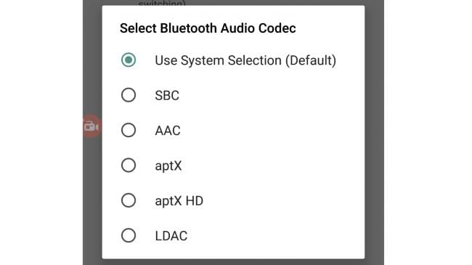Dismiss dialog via dimmed area right of it

click(x=374, y=132)
